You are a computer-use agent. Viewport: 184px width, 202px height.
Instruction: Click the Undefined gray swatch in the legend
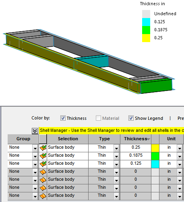pyautogui.click(x=146, y=14)
